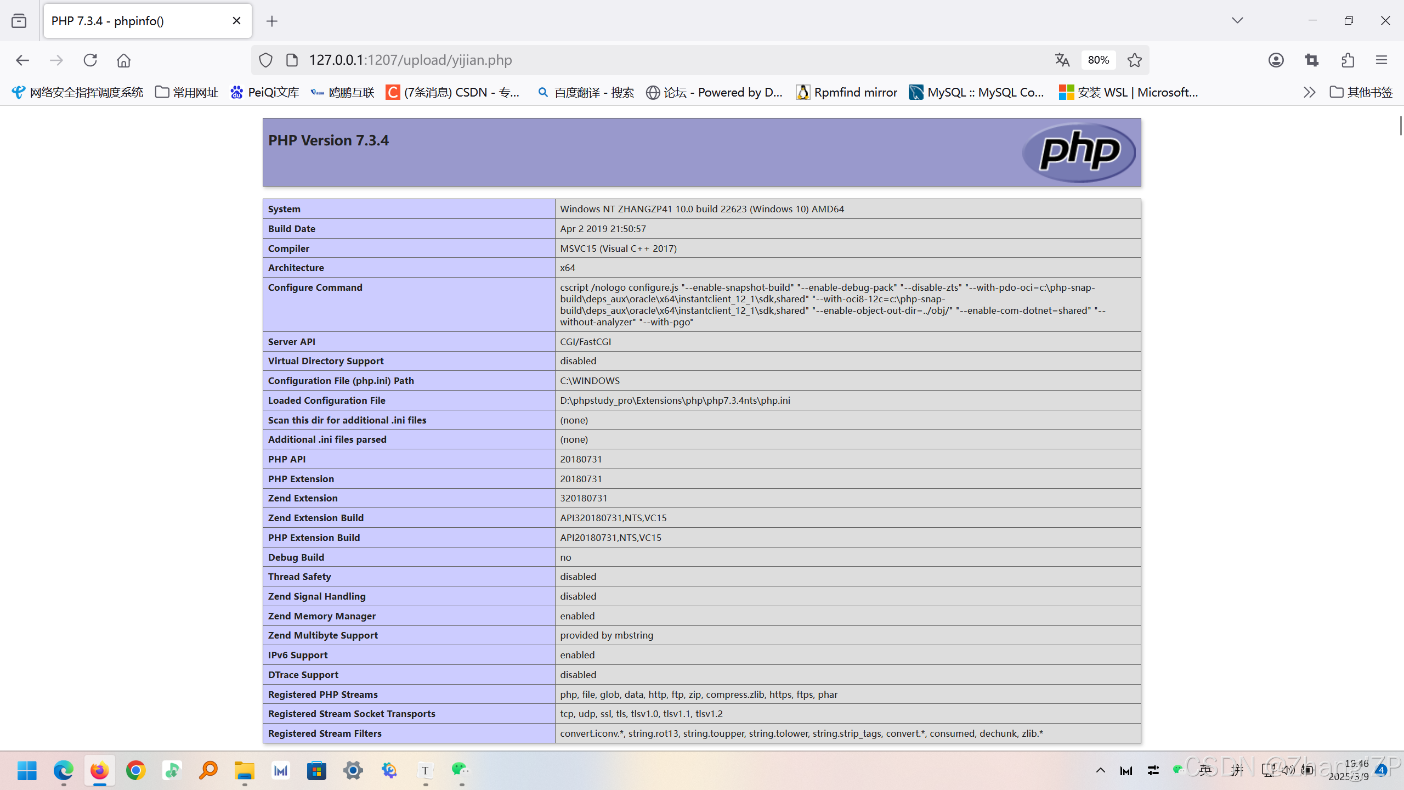Click the screenshot crop toolbar icon
1404x790 pixels.
(1312, 60)
